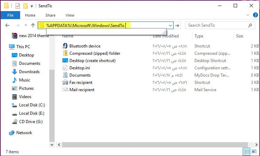The image size is (260, 156).
Task: Select the Desktop.ini file icon
Action: pos(65,68)
